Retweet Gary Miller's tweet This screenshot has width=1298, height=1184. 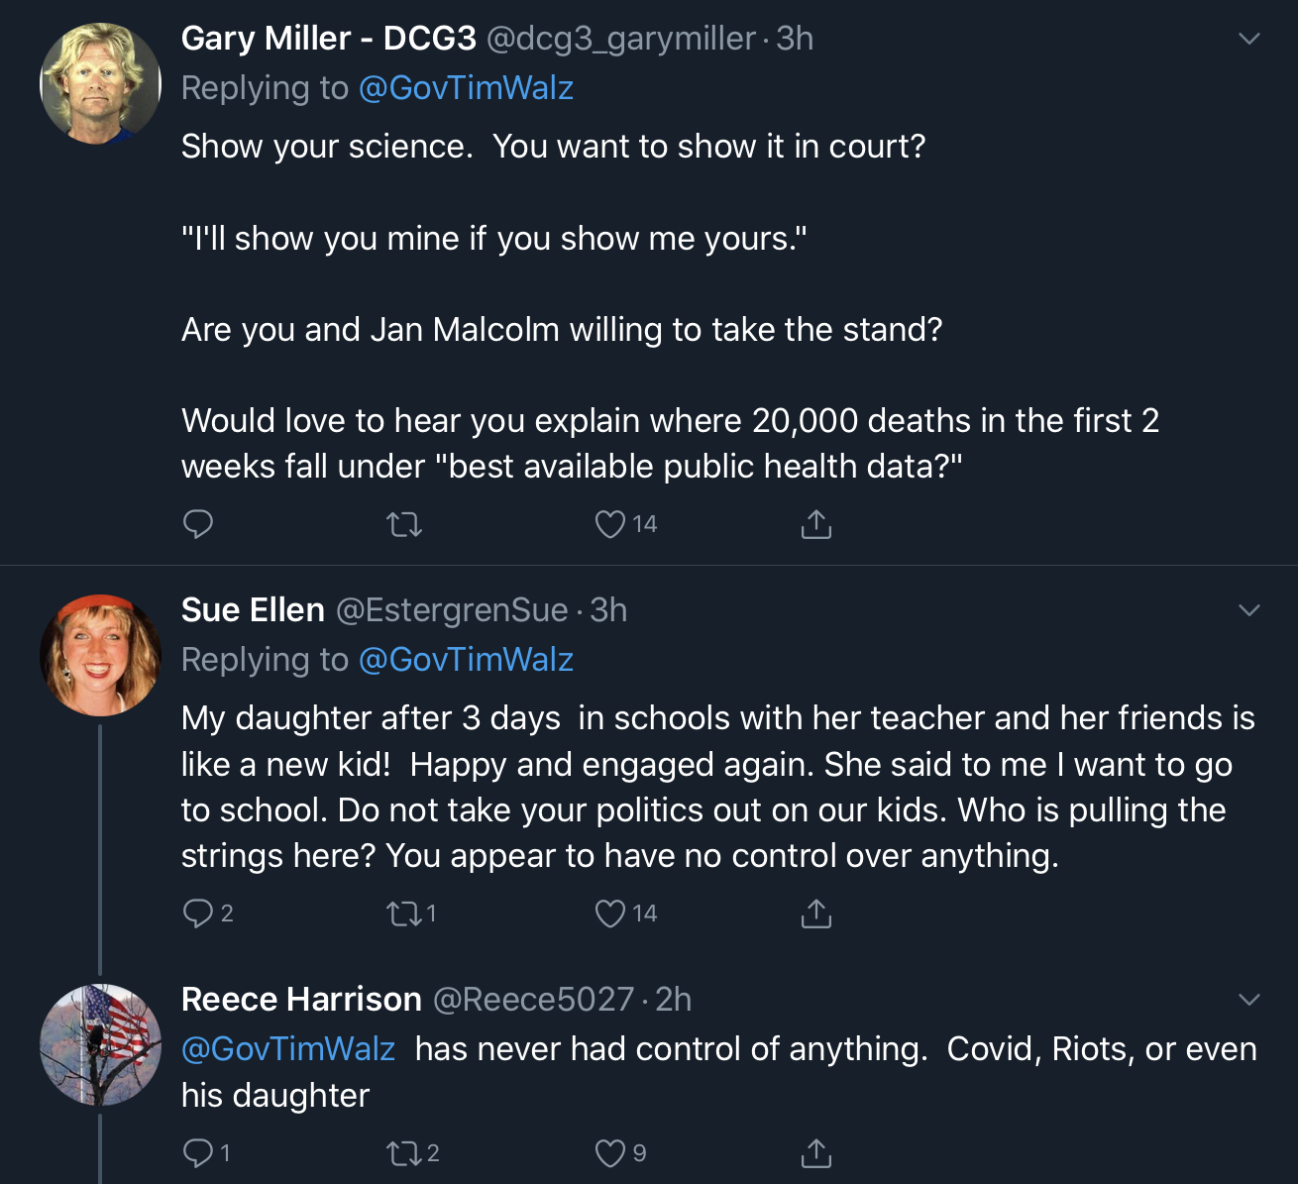(404, 524)
